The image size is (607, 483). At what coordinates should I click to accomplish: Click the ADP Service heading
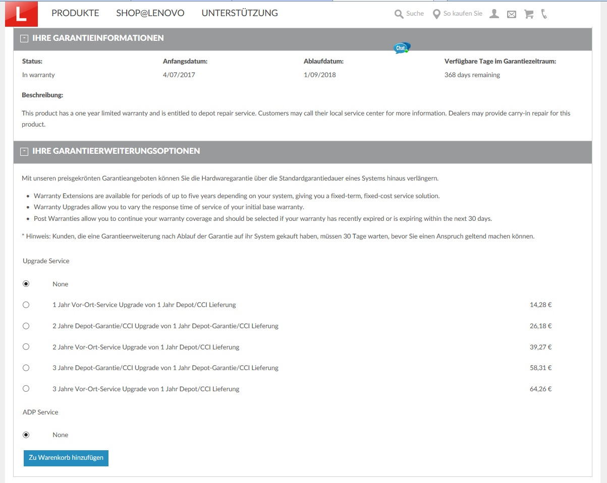(40, 412)
